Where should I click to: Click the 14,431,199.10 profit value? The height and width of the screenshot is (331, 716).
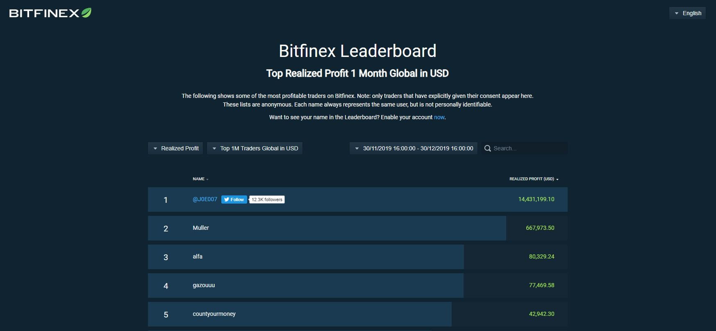point(536,199)
